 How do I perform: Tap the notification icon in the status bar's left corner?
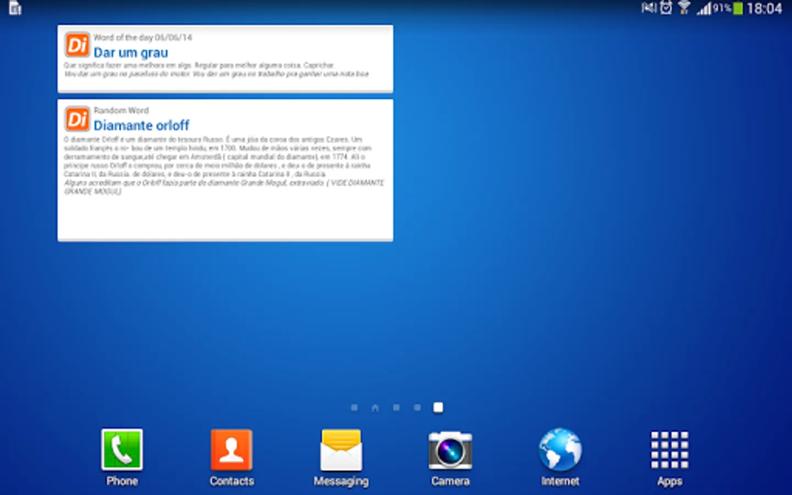click(x=15, y=8)
